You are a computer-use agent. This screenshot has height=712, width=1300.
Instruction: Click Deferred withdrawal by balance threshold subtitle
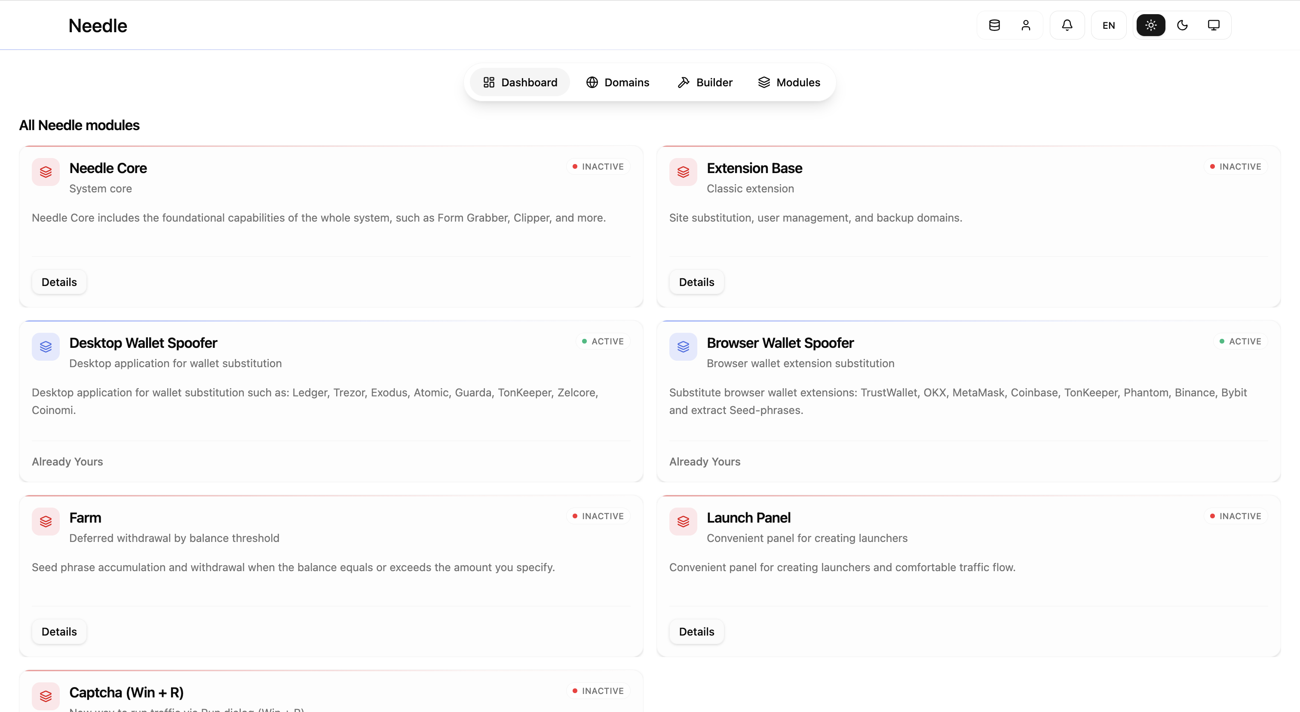[x=174, y=538]
